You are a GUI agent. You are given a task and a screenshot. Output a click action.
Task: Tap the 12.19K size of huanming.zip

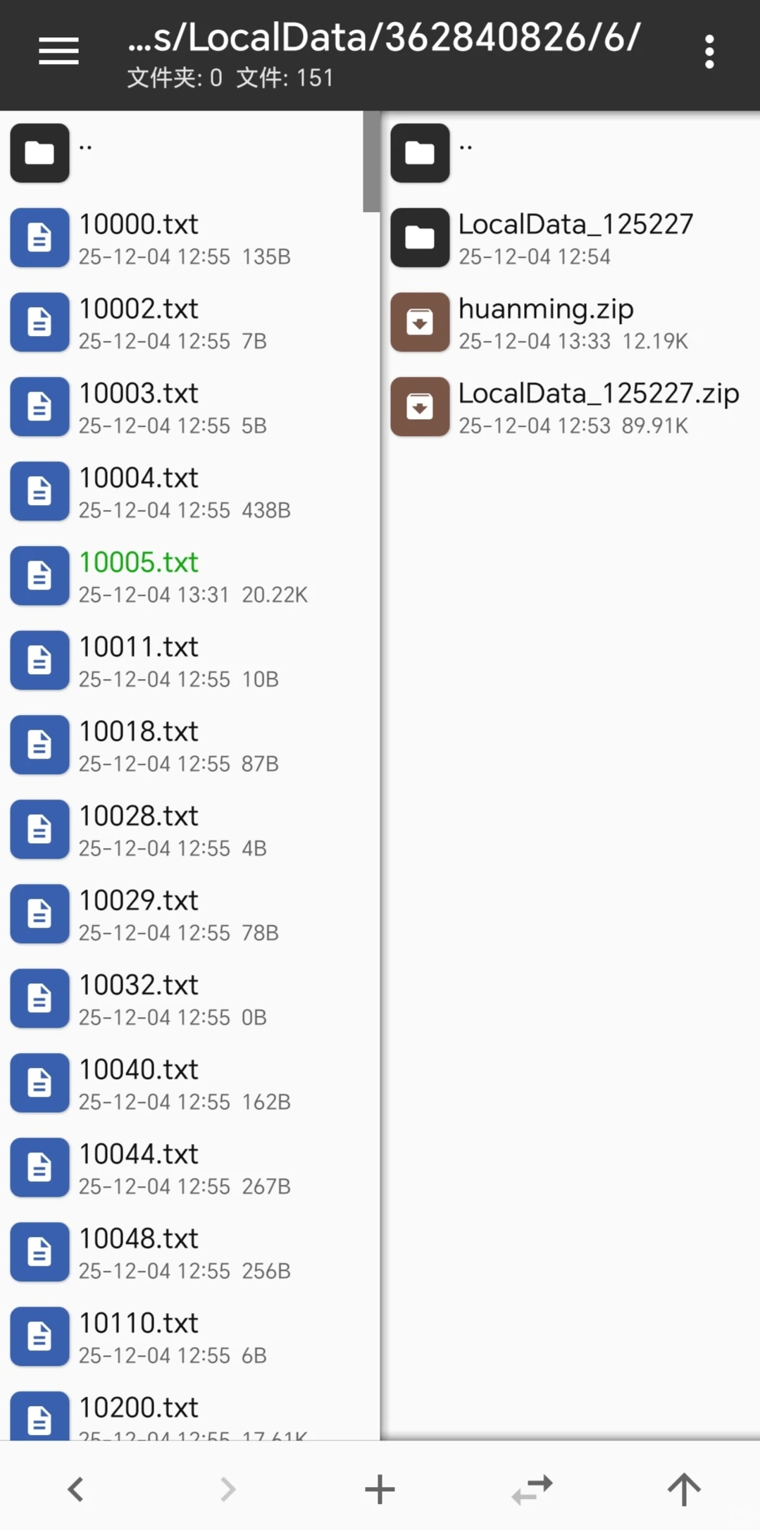pos(654,342)
